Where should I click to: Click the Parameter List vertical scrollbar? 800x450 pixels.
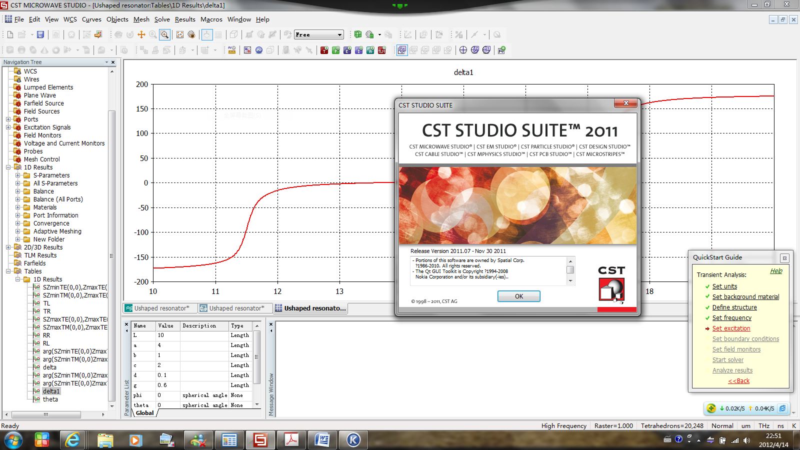pyautogui.click(x=257, y=365)
